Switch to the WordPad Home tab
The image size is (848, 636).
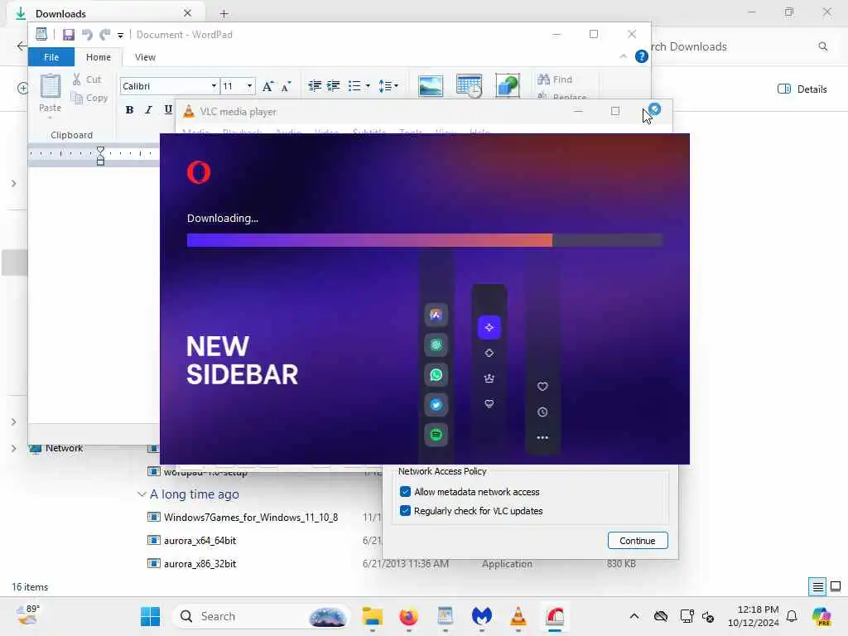[x=99, y=57]
